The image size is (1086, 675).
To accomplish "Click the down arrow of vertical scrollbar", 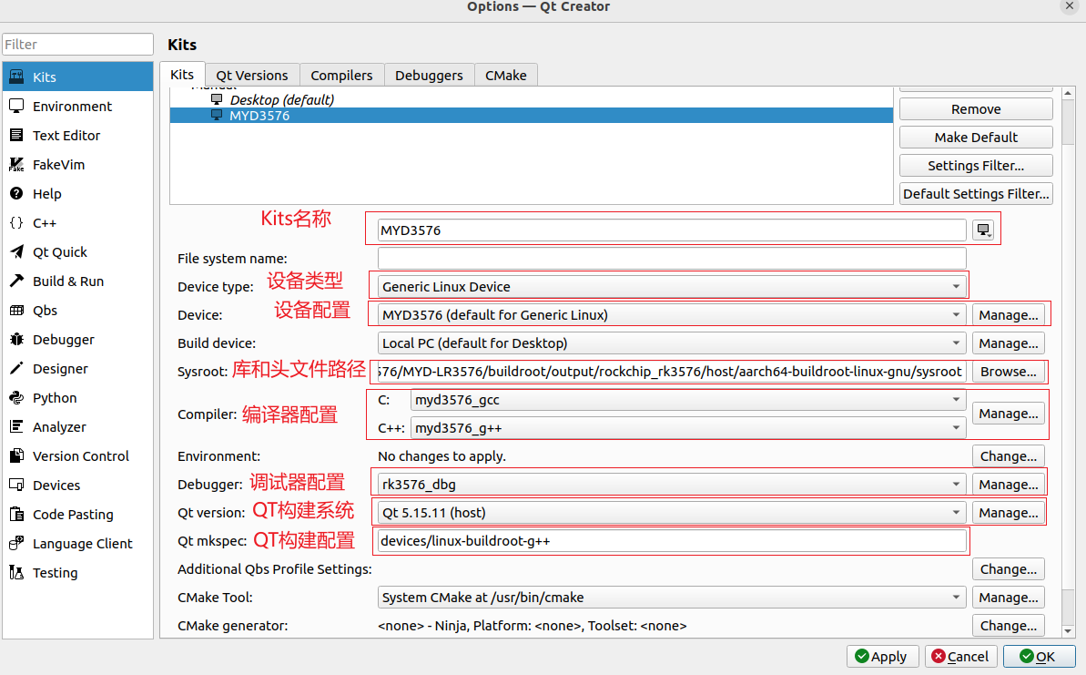I will pyautogui.click(x=1067, y=630).
